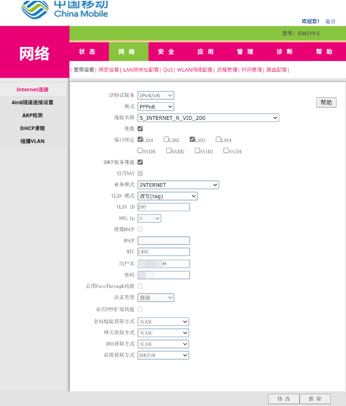Image resolution: width=346 pixels, height=406 pixels.
Task: Uncheck the LAN1 port binding checkbox
Action: 140,139
